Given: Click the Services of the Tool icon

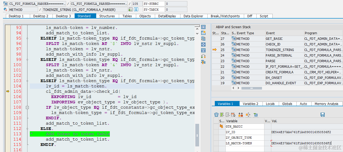Looking at the screenshot, I should (203, 56).
